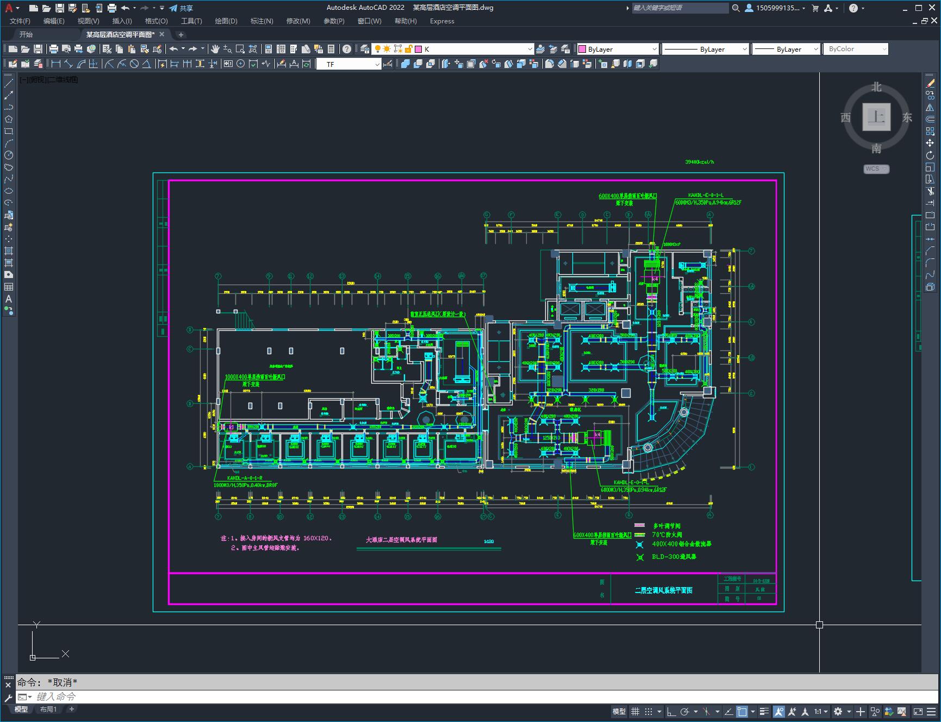The height and width of the screenshot is (722, 941).
Task: Select the Multiline Text A tool
Action: click(9, 299)
